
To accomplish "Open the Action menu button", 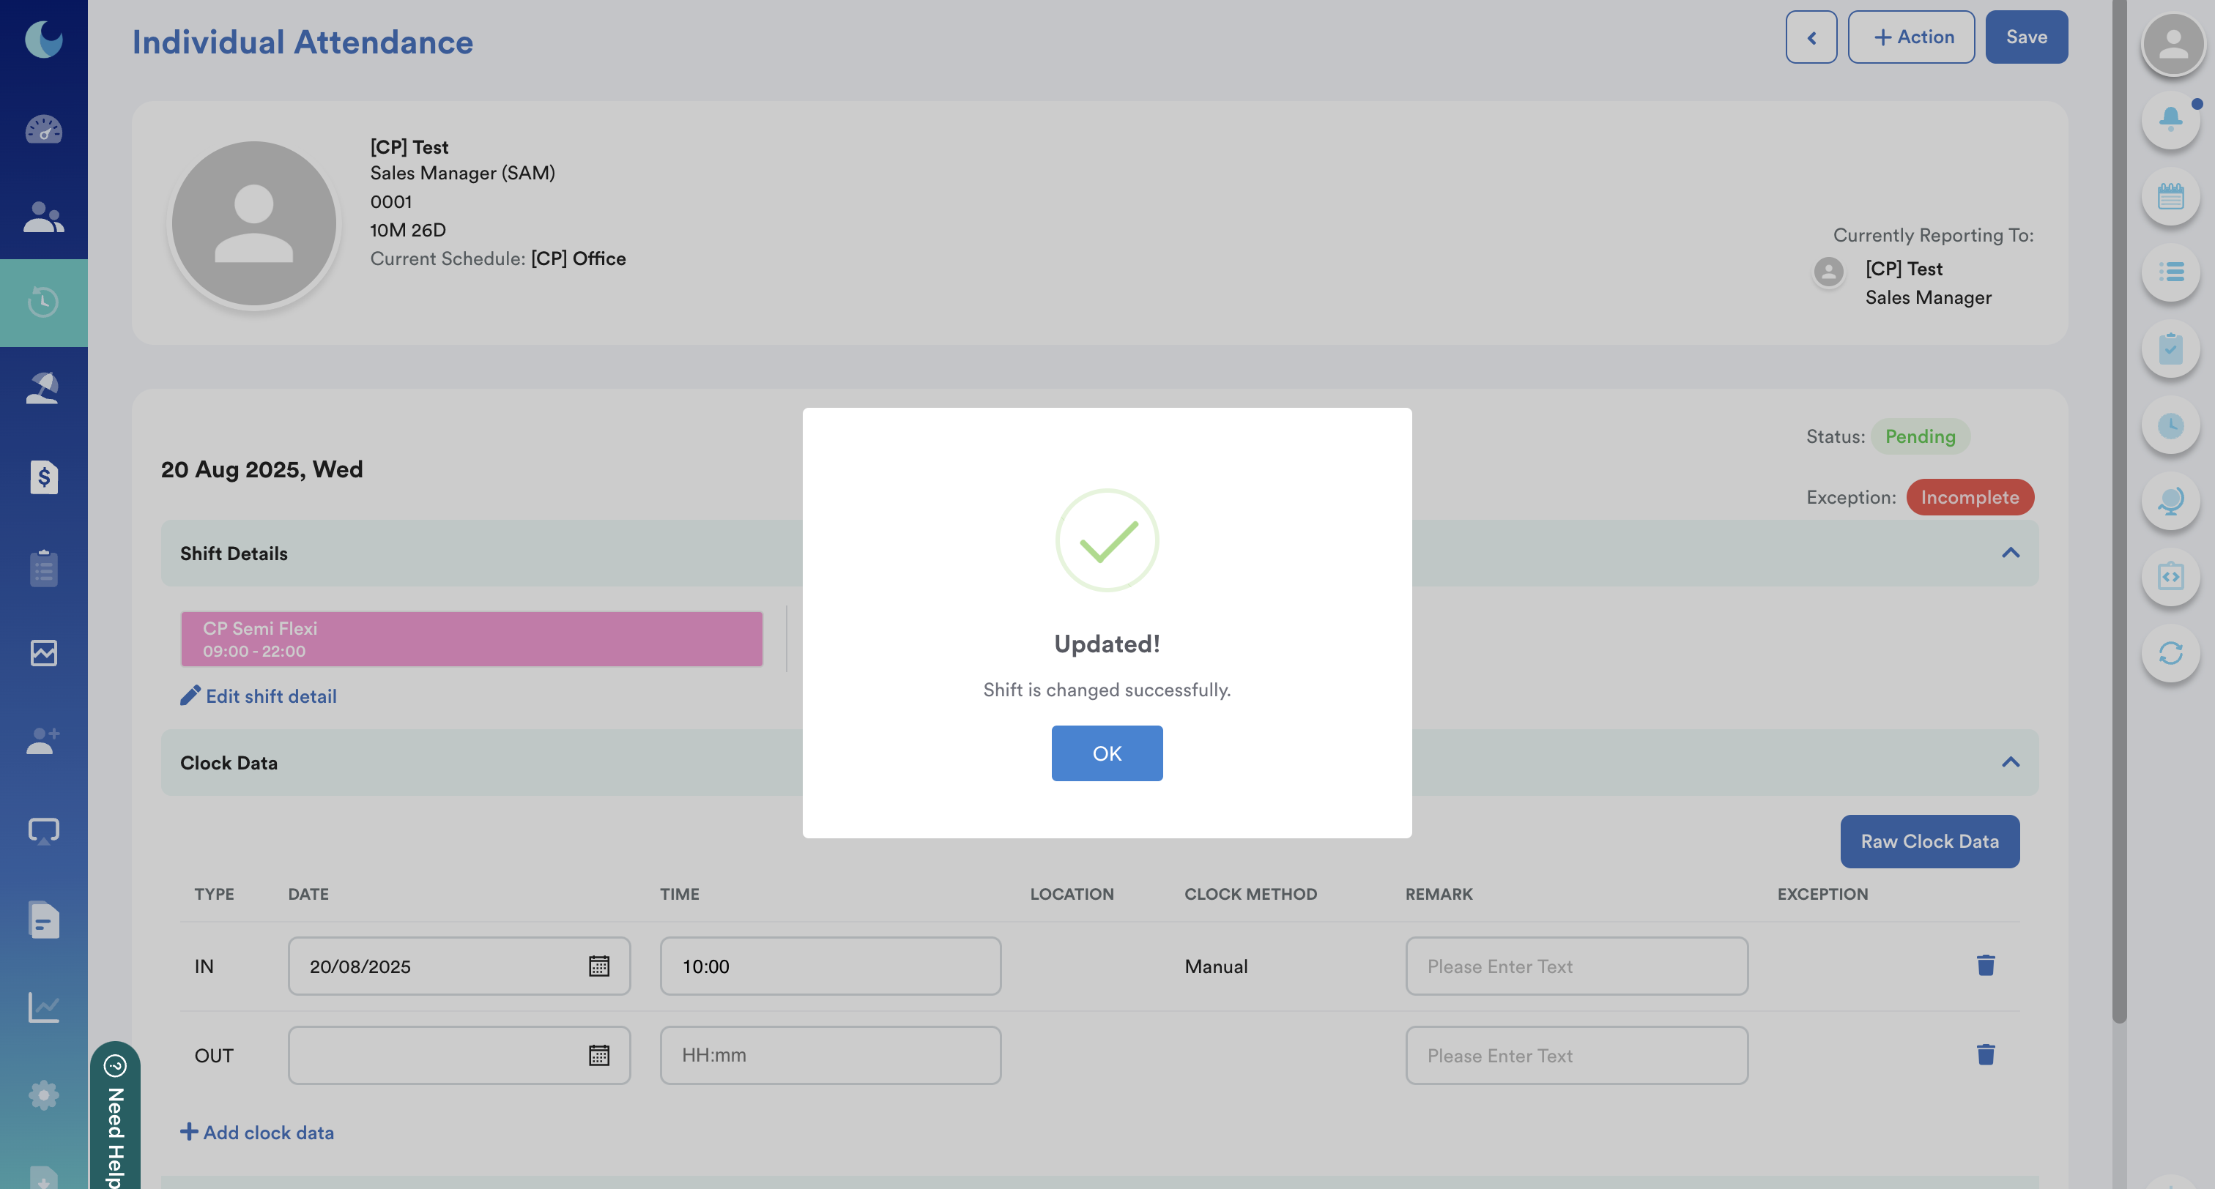I will [1910, 37].
